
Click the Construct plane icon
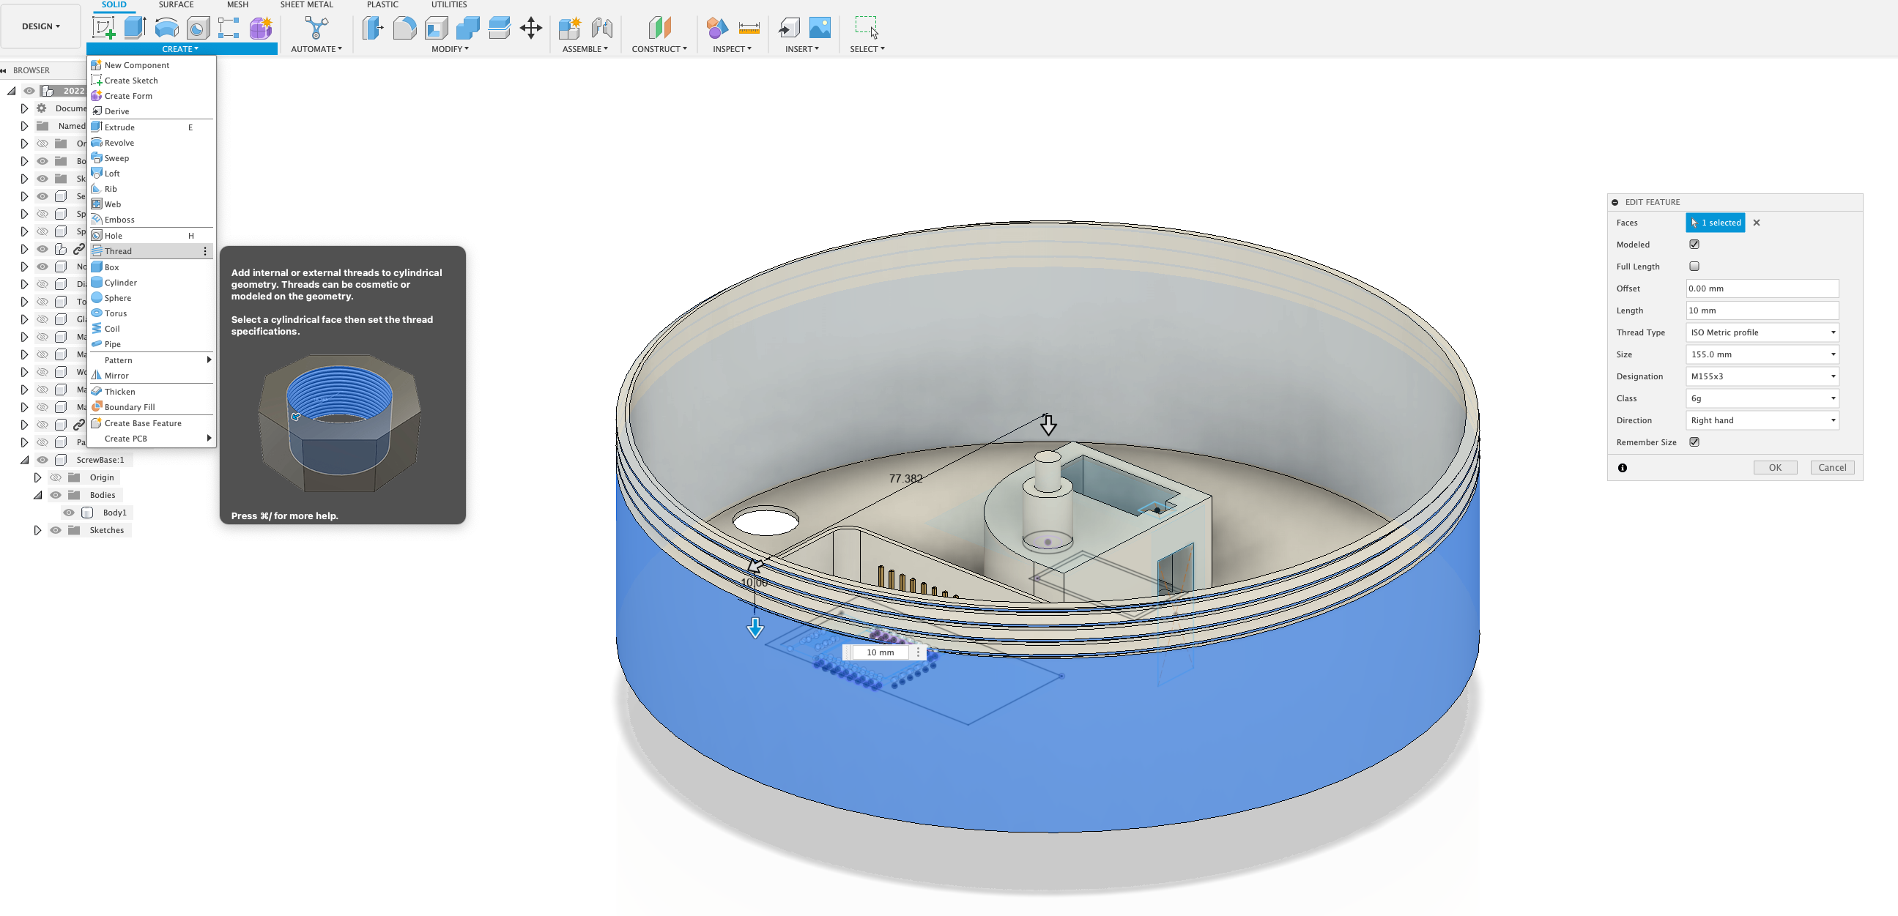click(x=659, y=28)
